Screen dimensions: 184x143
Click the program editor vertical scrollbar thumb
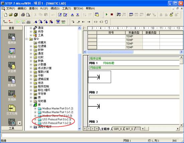tap(181, 61)
